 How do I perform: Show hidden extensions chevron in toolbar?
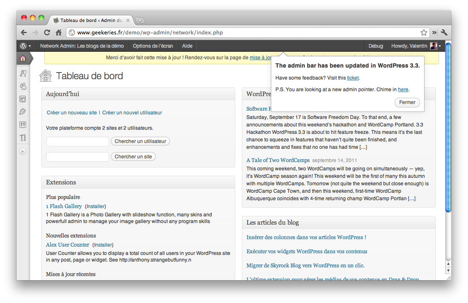434,33
